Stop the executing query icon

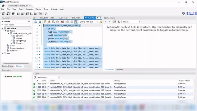click(x=58, y=22)
